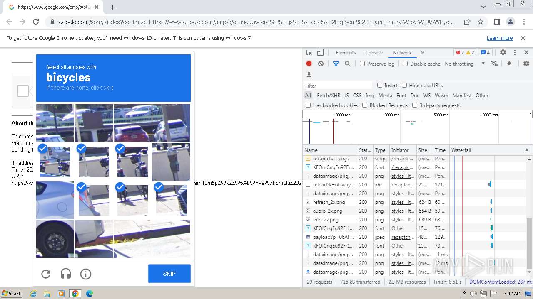Filter requests by Media type
This screenshot has height=299, width=533.
point(385,96)
